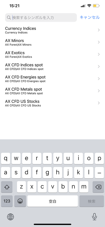105x227 pixels.
Task: Open the AX Exotics category
Action: (x=52, y=54)
